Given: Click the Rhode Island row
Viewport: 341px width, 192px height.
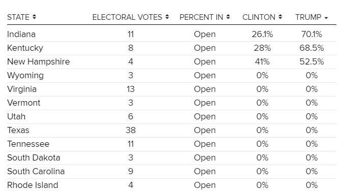Looking at the screenshot, I should (x=172, y=185).
